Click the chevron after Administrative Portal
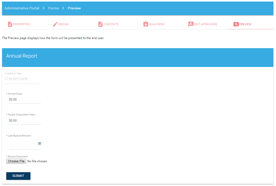 coord(44,8)
